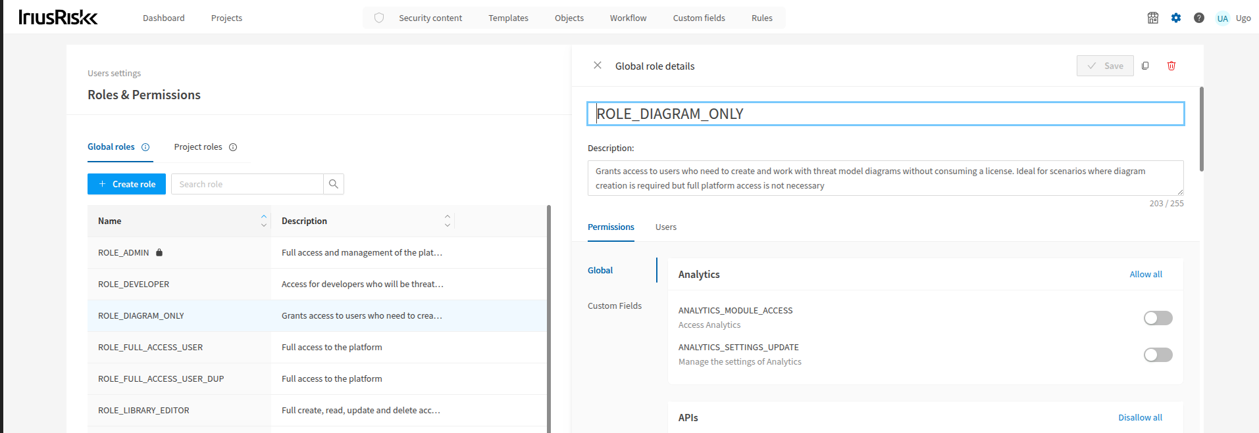Click the Access for developers description cell

click(x=363, y=284)
